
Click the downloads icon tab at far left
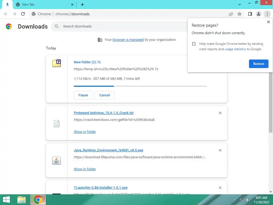point(7,5)
